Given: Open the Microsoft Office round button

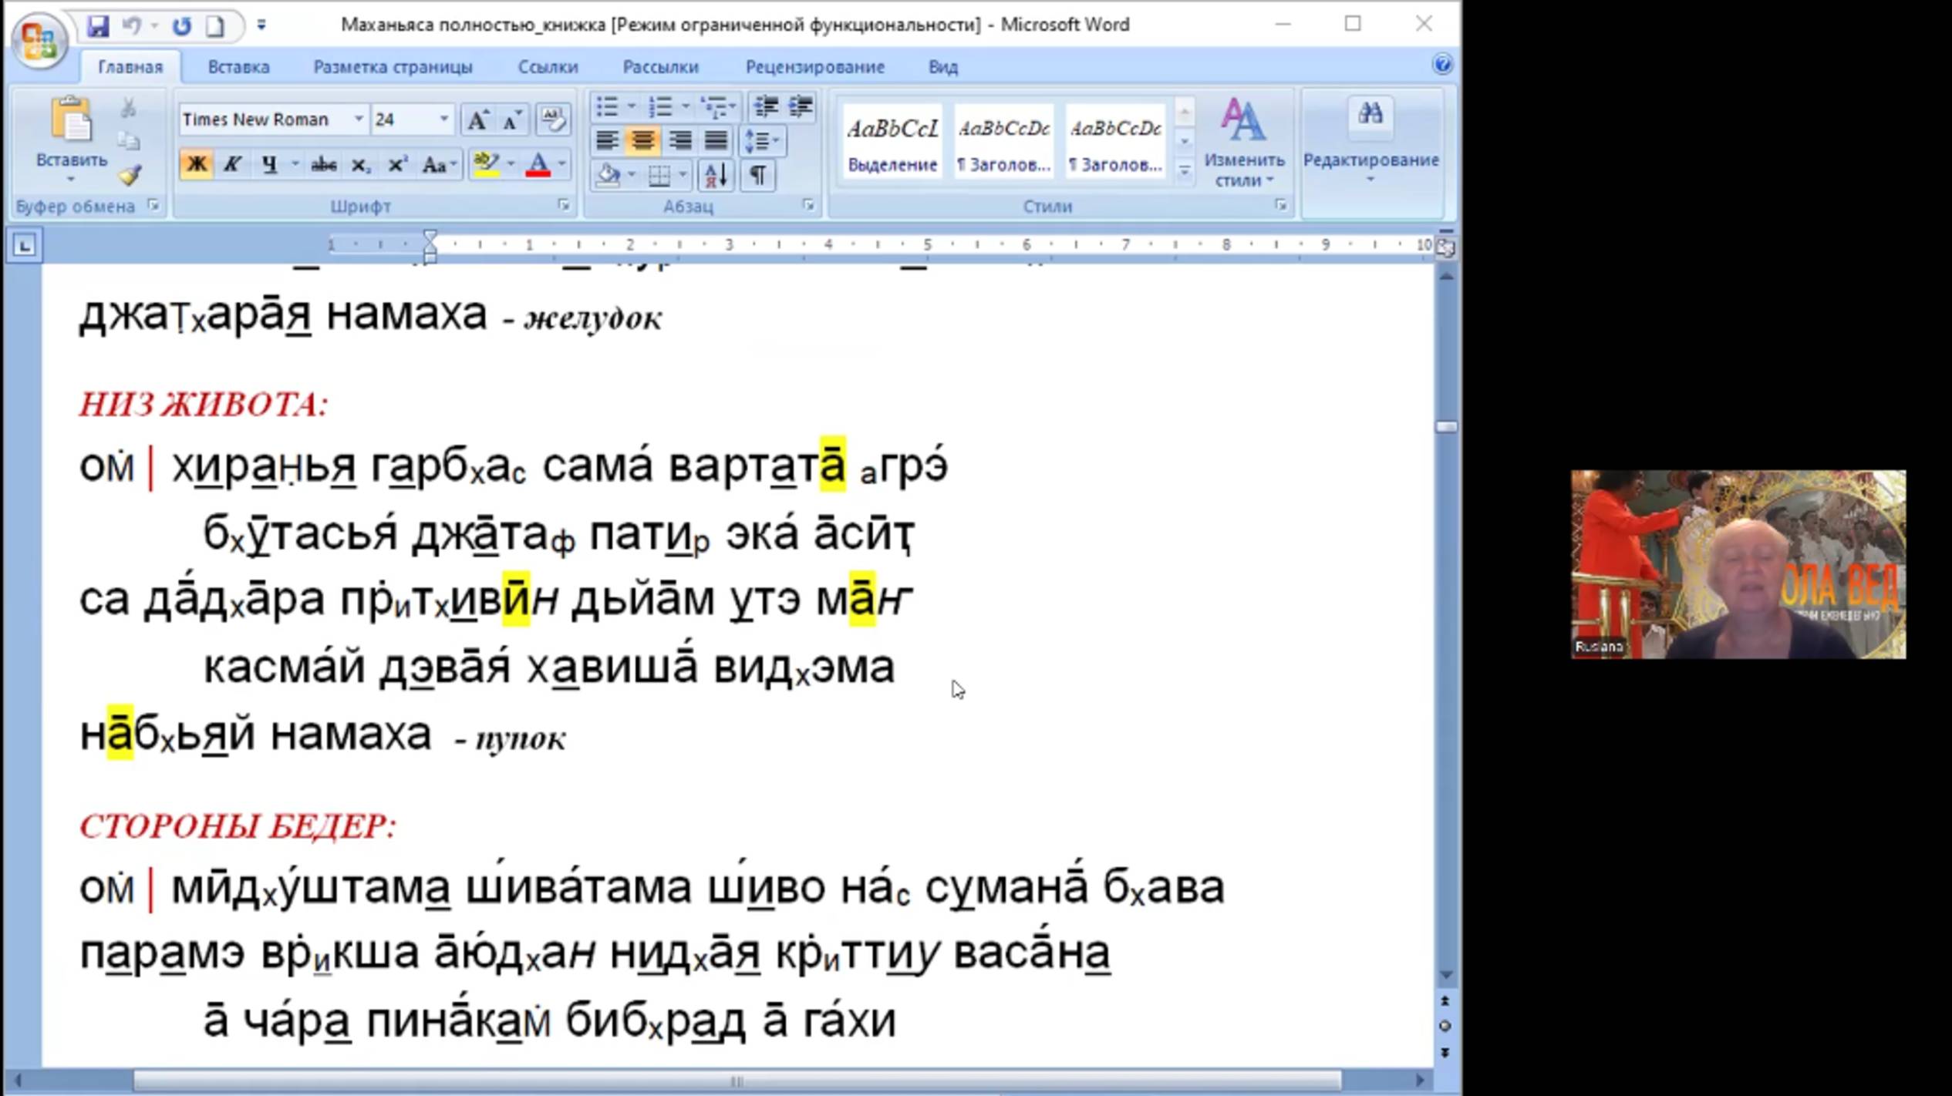Looking at the screenshot, I should (x=39, y=39).
